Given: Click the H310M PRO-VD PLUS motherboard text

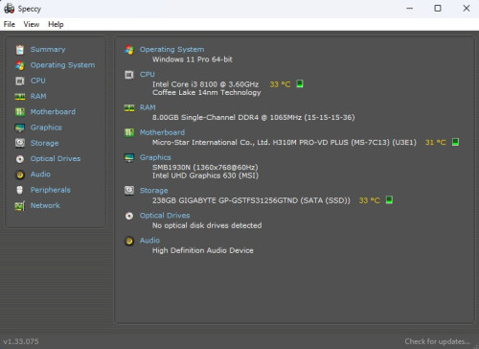Looking at the screenshot, I should pos(285,143).
